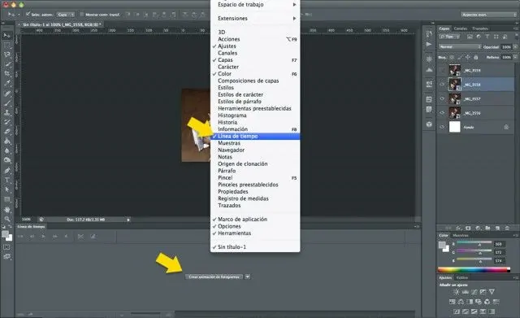
Task: Filter layers by type T icon
Action: 487,37
